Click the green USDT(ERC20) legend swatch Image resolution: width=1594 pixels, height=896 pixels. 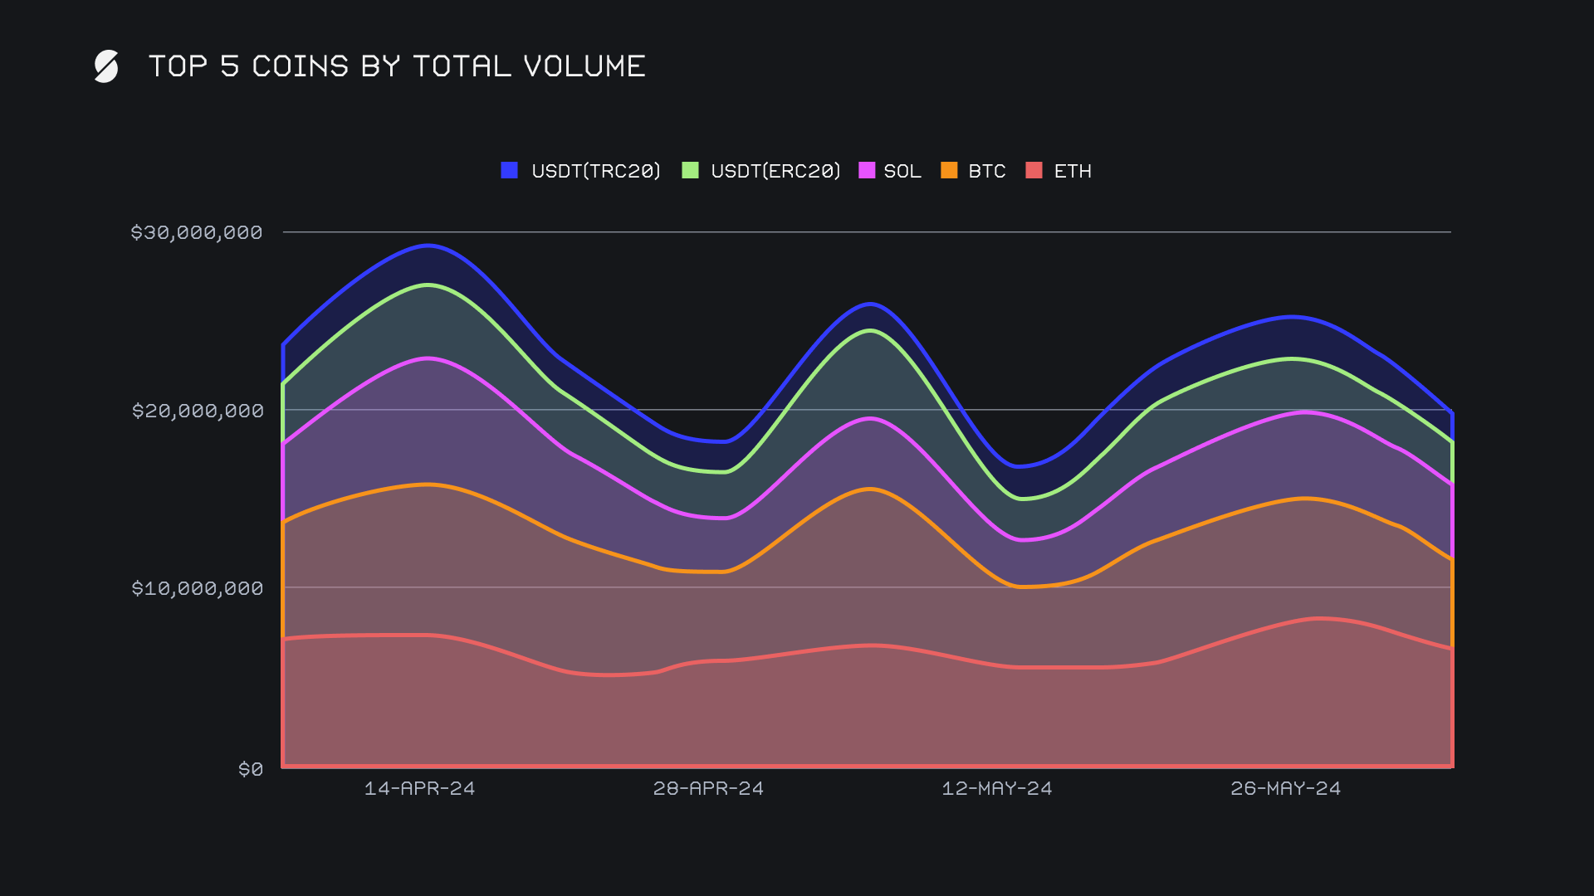pos(690,170)
